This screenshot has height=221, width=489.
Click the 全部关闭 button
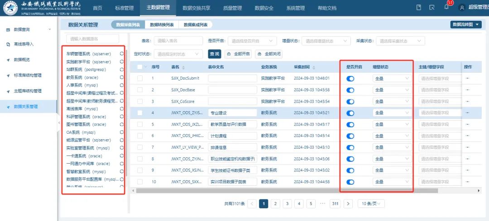[x=268, y=54]
